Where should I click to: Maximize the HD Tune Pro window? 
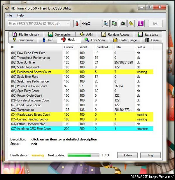click(x=149, y=7)
